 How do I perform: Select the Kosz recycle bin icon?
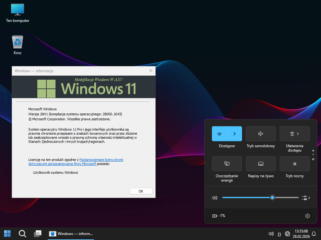point(18,45)
